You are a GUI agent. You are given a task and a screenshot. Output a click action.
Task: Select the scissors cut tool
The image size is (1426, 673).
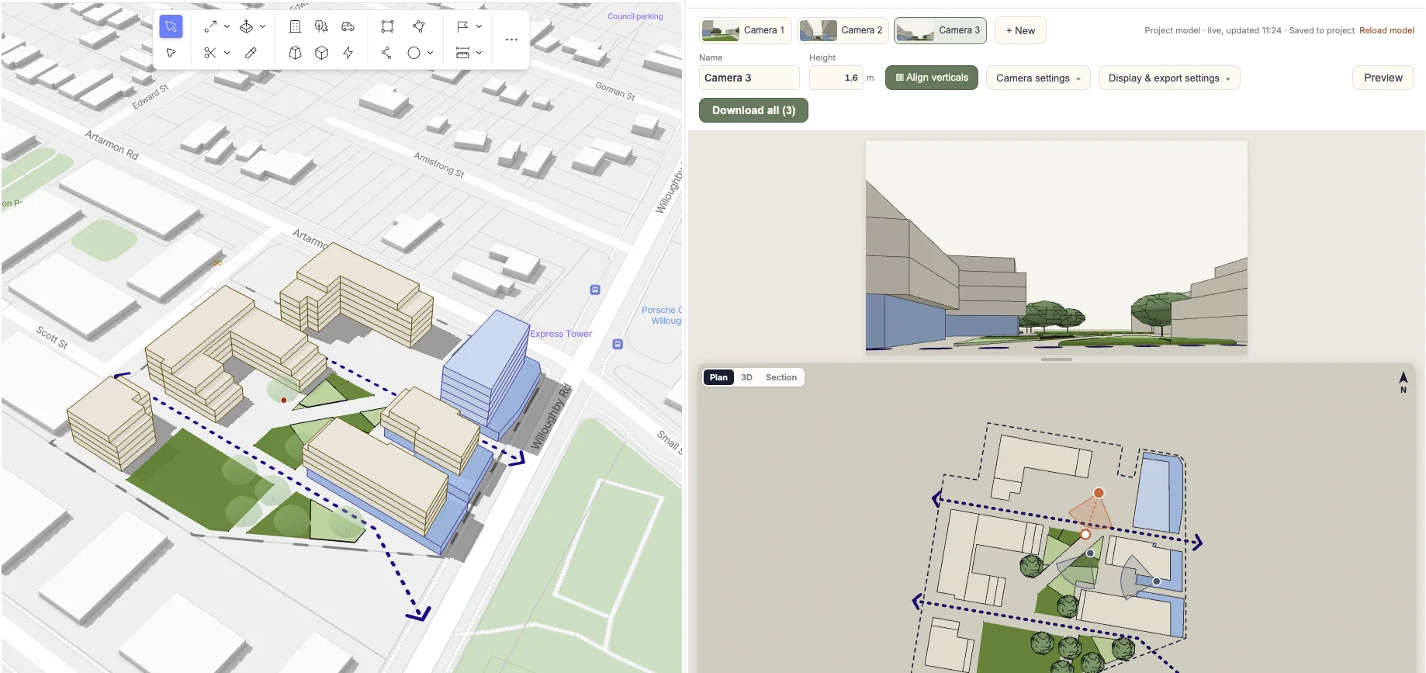[x=209, y=53]
